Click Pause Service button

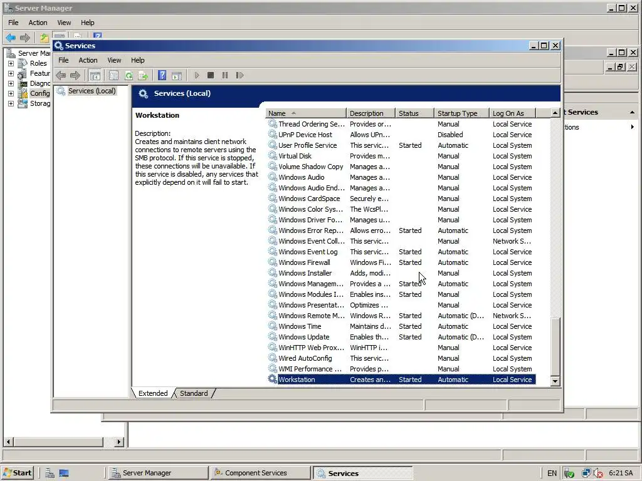pos(225,75)
